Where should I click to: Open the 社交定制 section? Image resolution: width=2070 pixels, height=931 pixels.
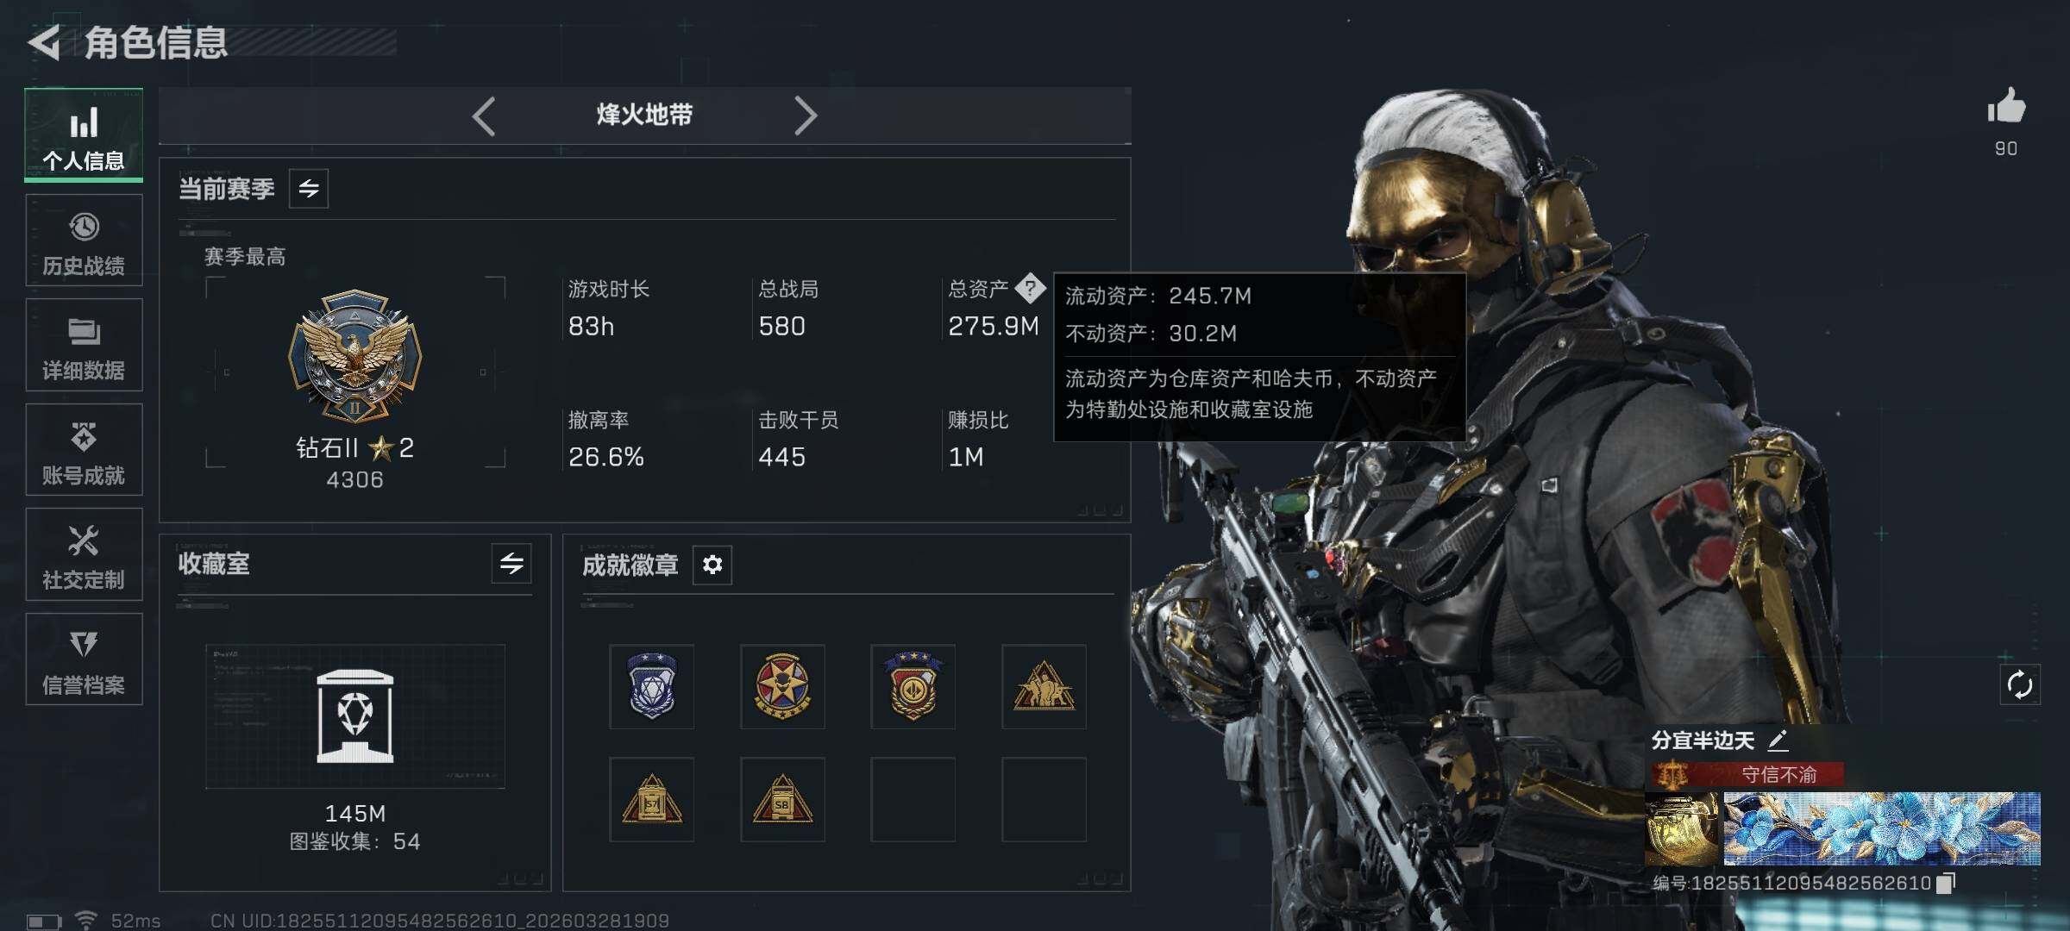[84, 554]
